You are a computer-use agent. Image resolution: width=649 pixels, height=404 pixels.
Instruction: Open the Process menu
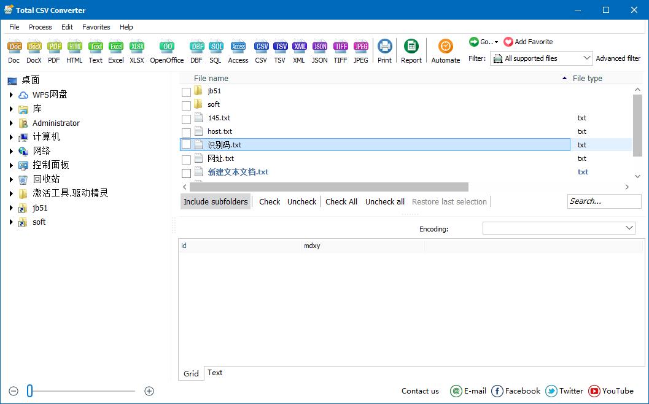click(x=40, y=27)
